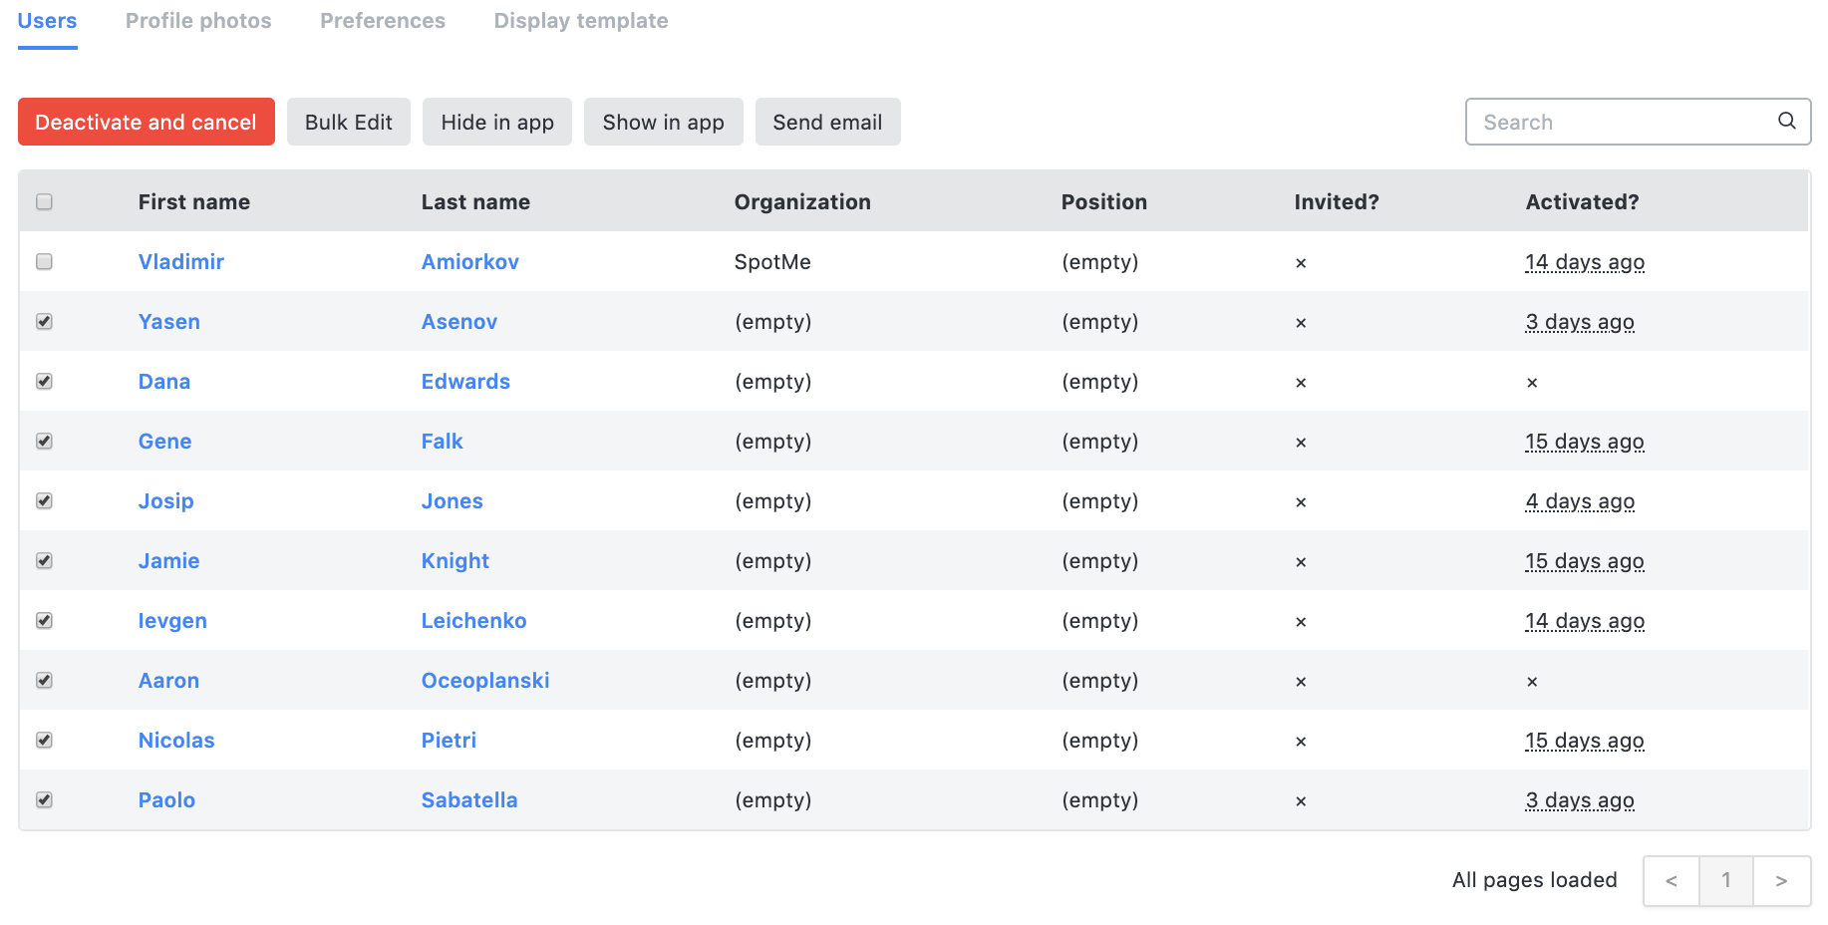Go to previous page arrow
This screenshot has height=925, width=1828.
(x=1672, y=881)
